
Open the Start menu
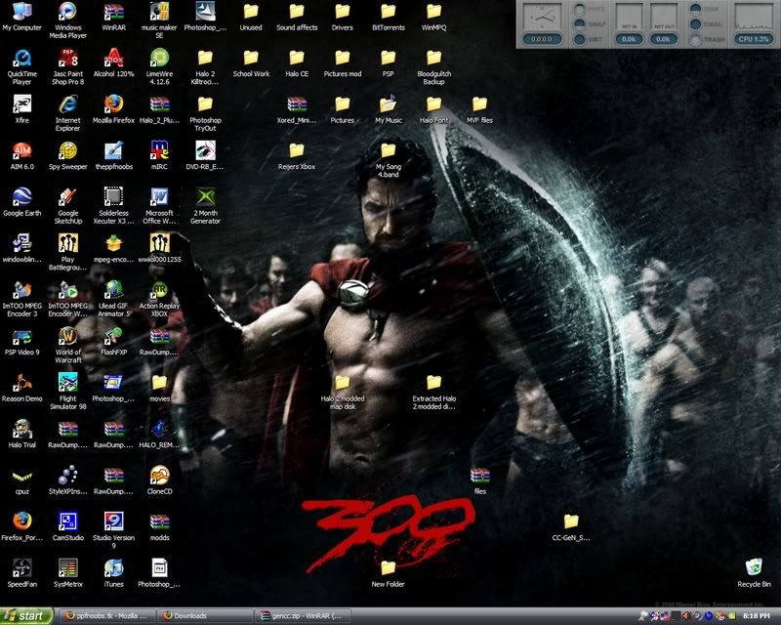(26, 616)
